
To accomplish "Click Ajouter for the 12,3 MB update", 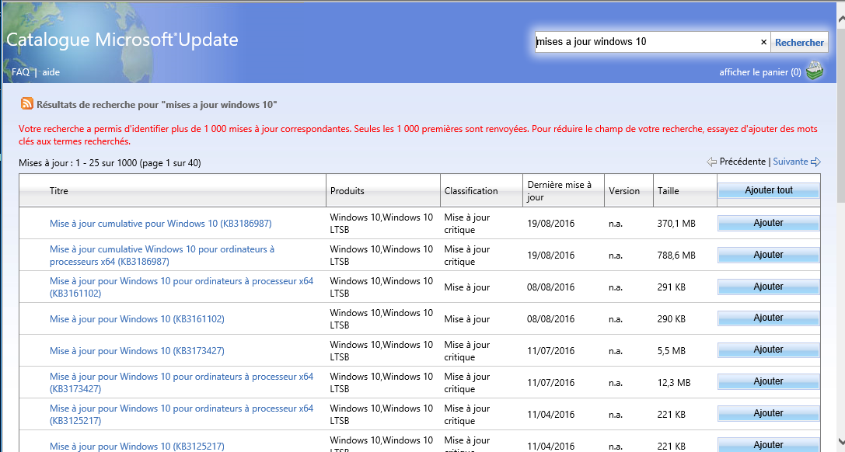I will [769, 381].
